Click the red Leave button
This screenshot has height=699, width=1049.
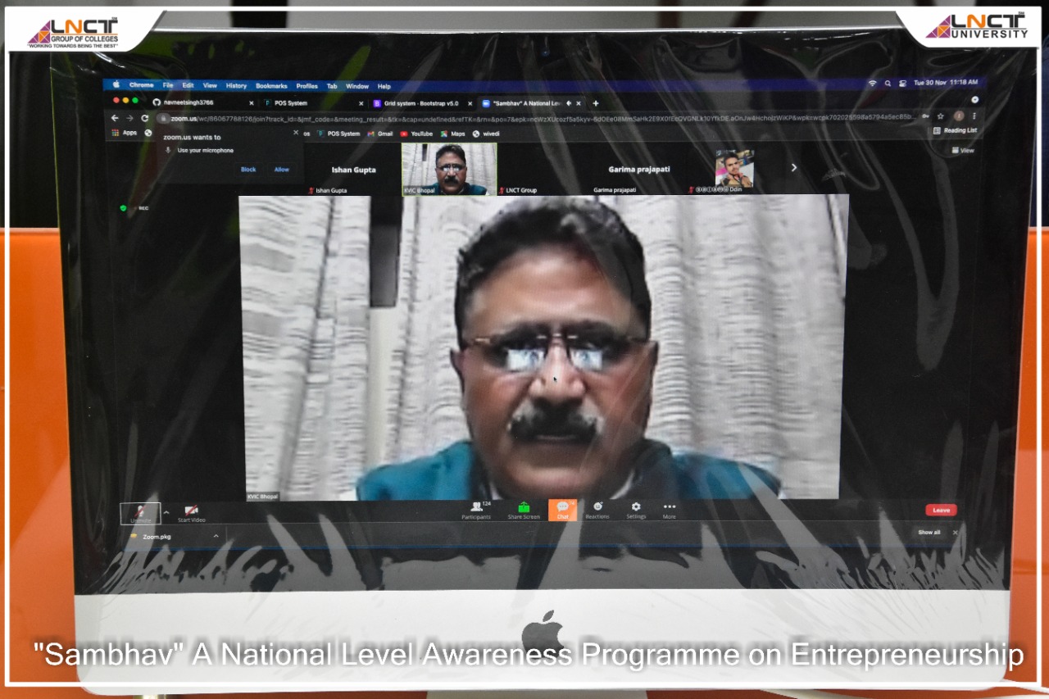click(941, 510)
